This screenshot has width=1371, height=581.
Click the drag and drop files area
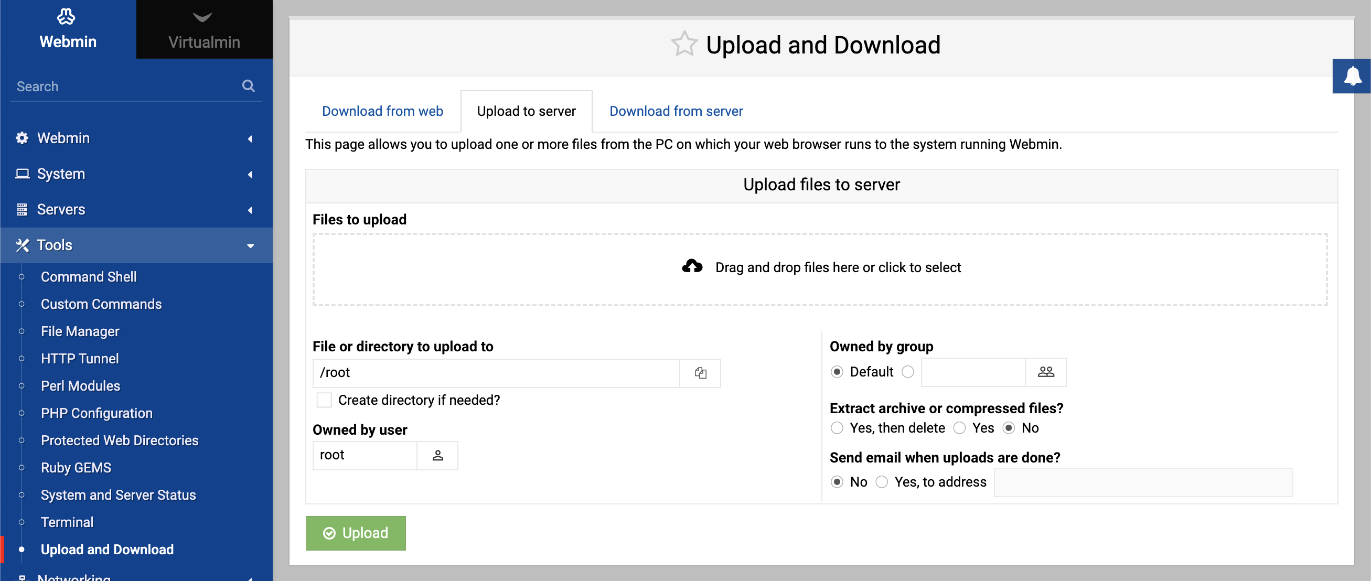820,269
